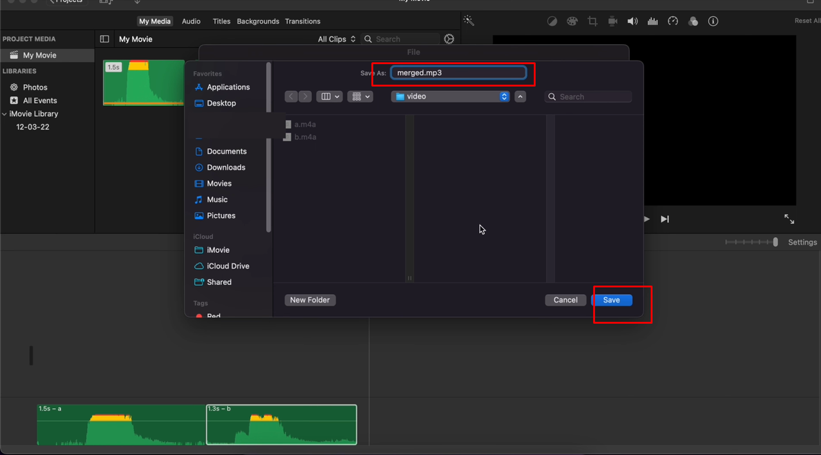Click the Save As filename field

click(459, 73)
